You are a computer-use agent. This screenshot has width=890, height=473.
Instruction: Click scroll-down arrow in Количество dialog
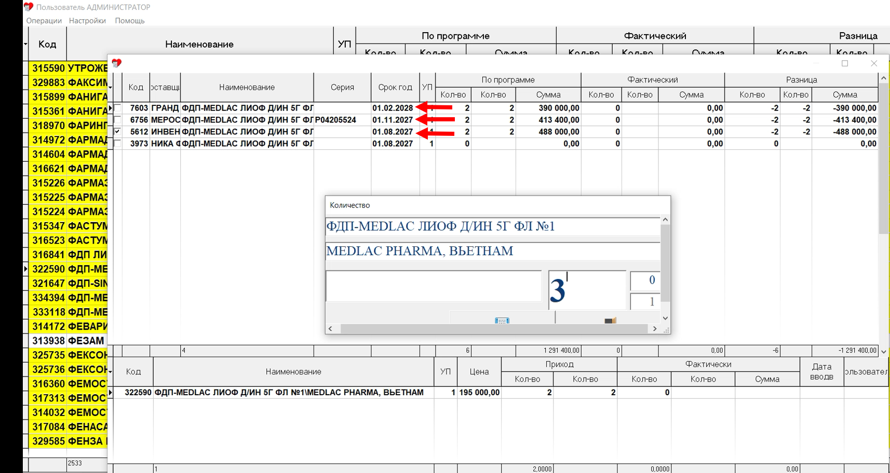point(665,318)
